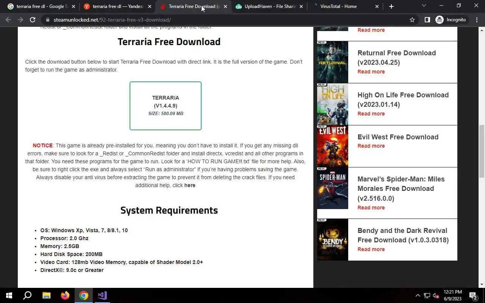Open Bendy and the Dark Revival link
Image resolution: width=485 pixels, height=303 pixels.
click(403, 235)
